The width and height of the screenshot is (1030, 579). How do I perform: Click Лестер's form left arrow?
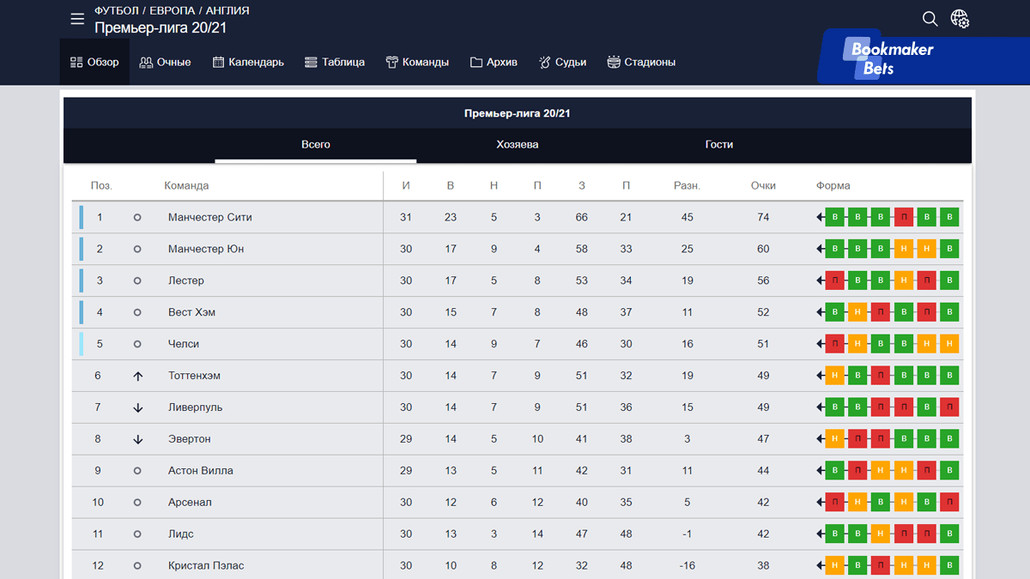point(821,280)
